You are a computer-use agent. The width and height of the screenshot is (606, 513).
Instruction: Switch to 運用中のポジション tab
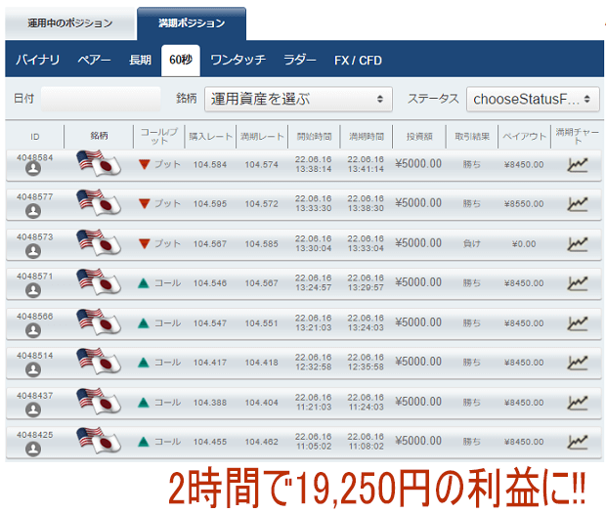pos(70,23)
